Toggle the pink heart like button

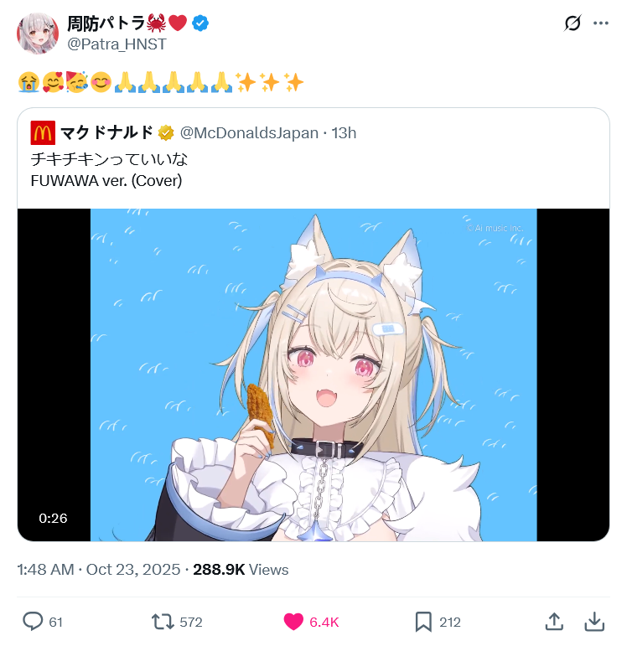293,622
